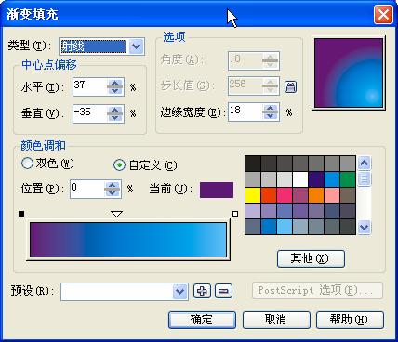Increase the 垂直 vertical offset with its up arrow

[x=115, y=110]
